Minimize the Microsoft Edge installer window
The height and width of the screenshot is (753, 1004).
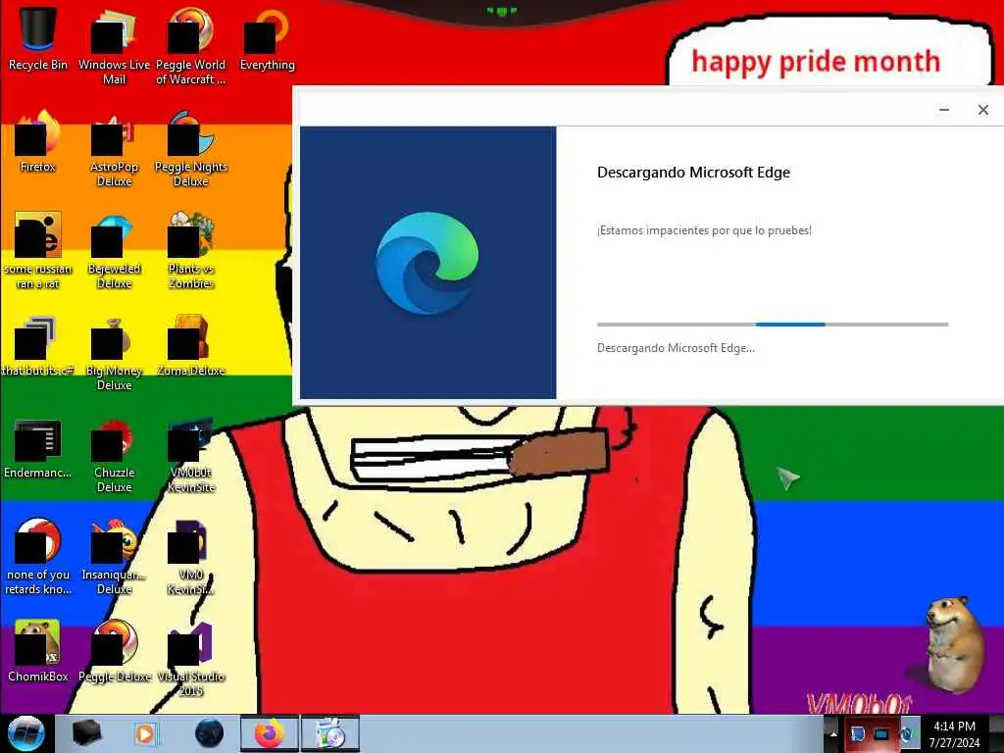coord(944,110)
